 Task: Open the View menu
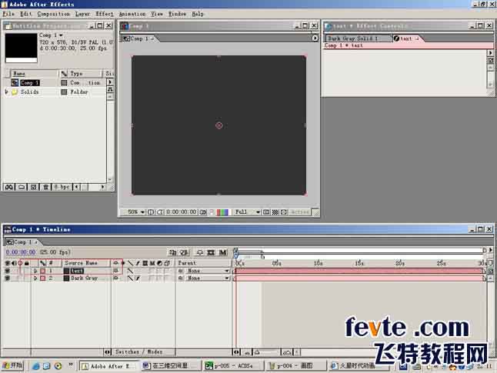tap(157, 14)
